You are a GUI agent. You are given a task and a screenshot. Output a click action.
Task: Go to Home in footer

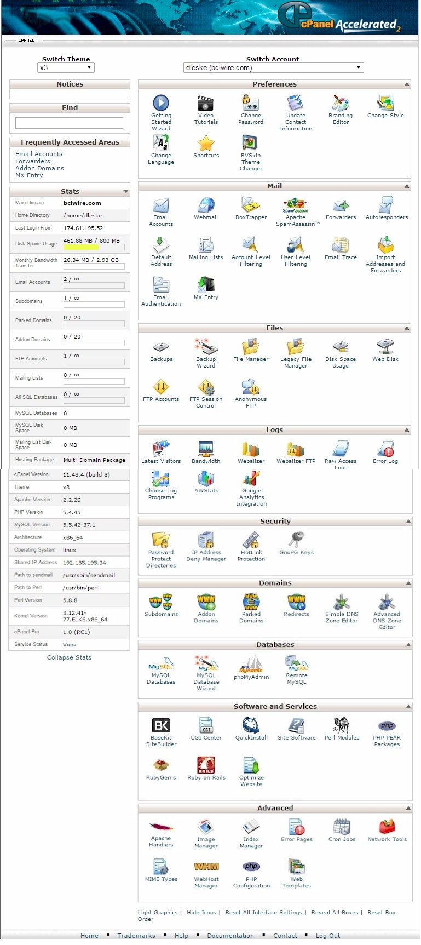click(x=89, y=936)
